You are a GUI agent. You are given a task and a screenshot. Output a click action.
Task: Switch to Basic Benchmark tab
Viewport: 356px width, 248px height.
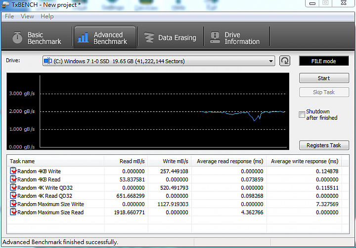pyautogui.click(x=37, y=37)
